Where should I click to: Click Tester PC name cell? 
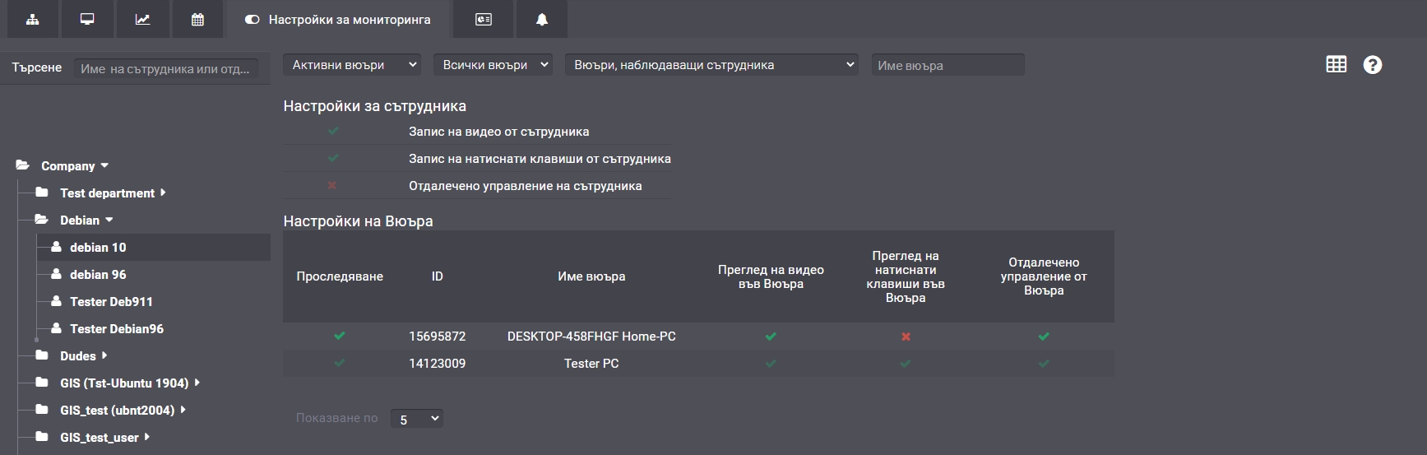tap(591, 363)
